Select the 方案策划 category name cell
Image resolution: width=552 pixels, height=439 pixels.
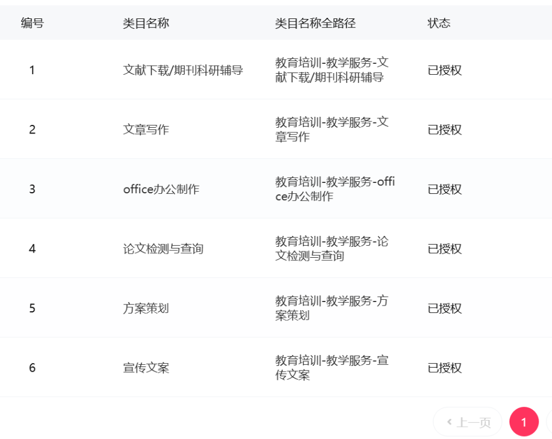[x=146, y=308]
